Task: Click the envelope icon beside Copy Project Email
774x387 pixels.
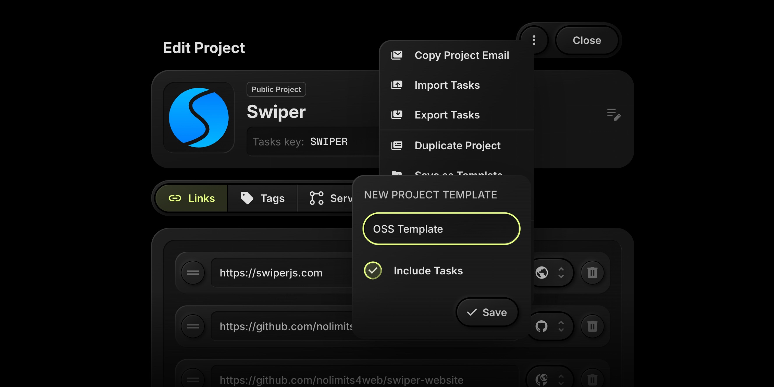Action: [397, 55]
